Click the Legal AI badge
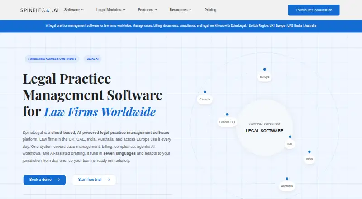The width and height of the screenshot is (362, 199). 93,59
